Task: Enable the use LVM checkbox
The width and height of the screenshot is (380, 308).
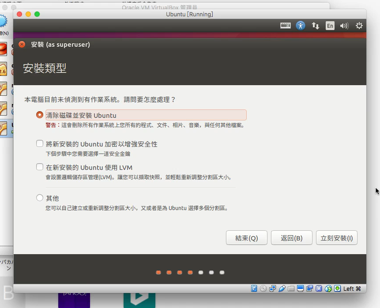Action: tap(40, 167)
